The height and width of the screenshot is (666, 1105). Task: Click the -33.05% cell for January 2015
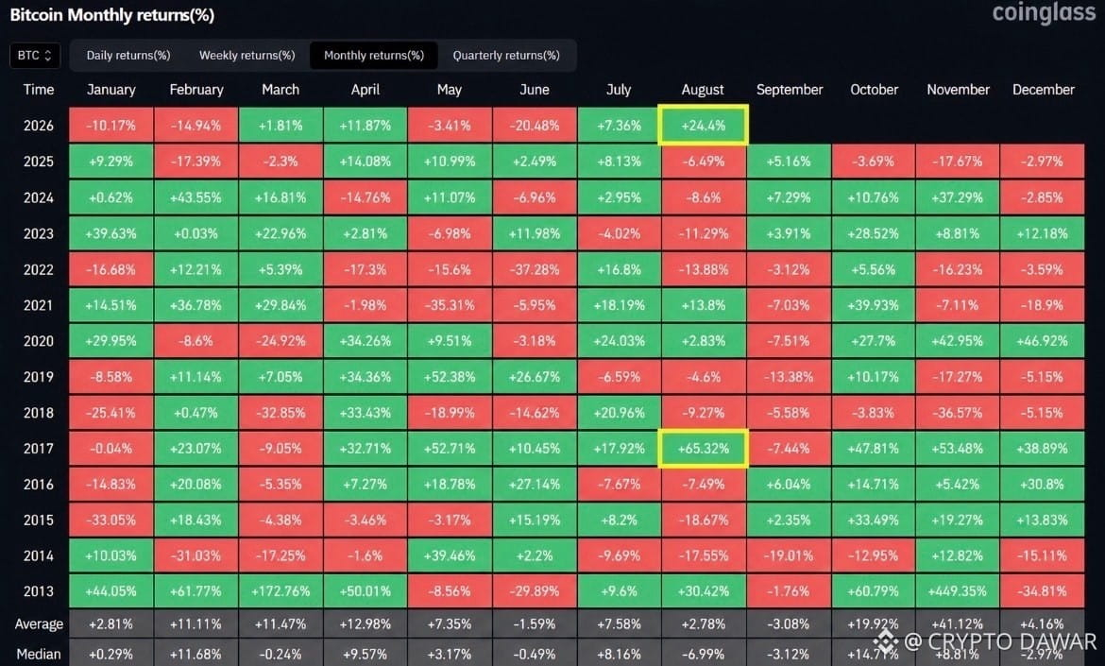(111, 521)
